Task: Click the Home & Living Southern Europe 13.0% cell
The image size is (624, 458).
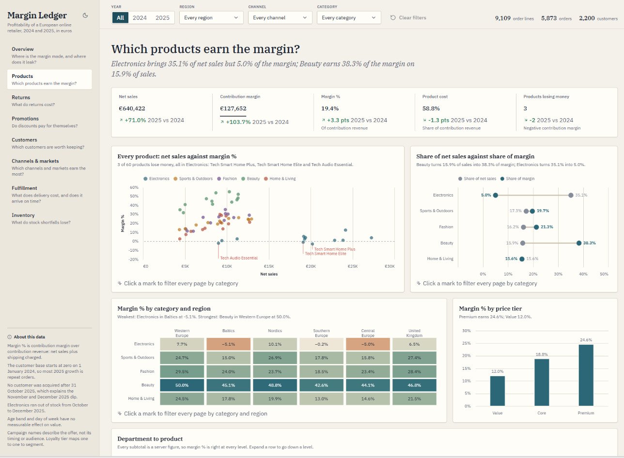Action: (x=321, y=398)
